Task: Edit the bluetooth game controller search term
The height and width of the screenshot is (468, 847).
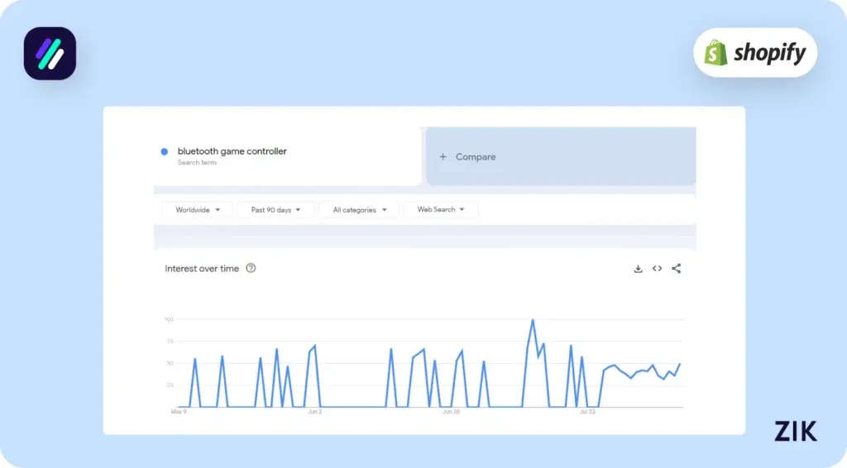Action: [x=232, y=152]
